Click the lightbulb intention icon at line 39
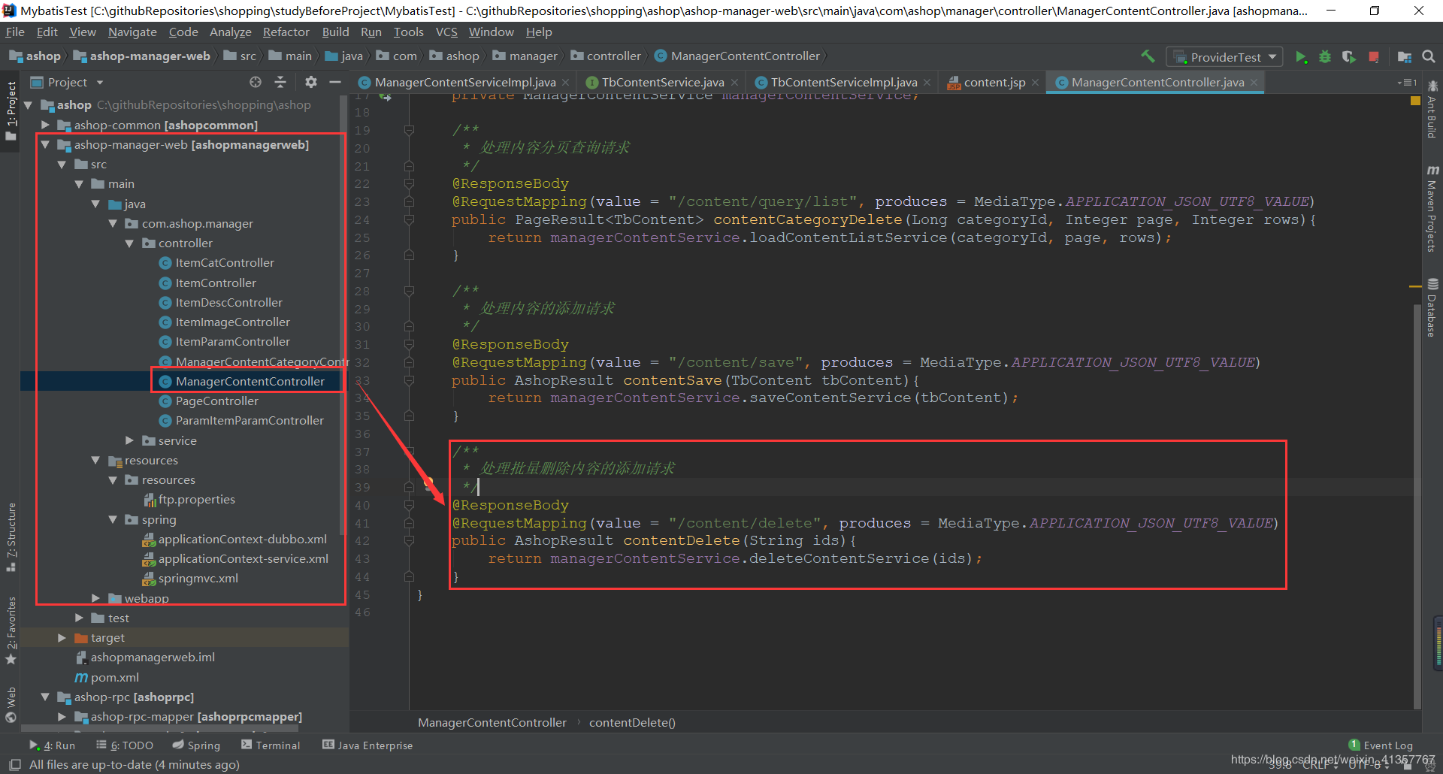The height and width of the screenshot is (774, 1443). coord(428,482)
